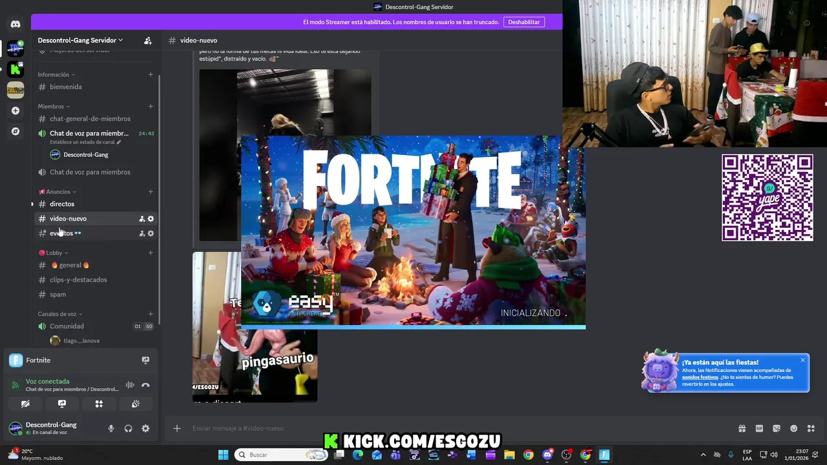
Task: Join second Chat de voz para miembros
Action: coord(95,172)
